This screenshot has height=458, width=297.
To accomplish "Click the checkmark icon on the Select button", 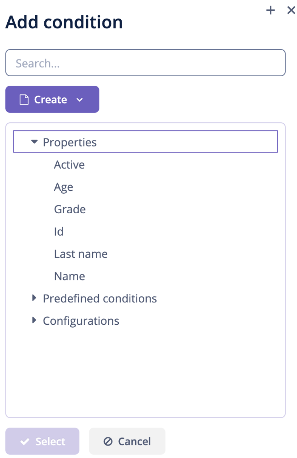I will tap(24, 441).
